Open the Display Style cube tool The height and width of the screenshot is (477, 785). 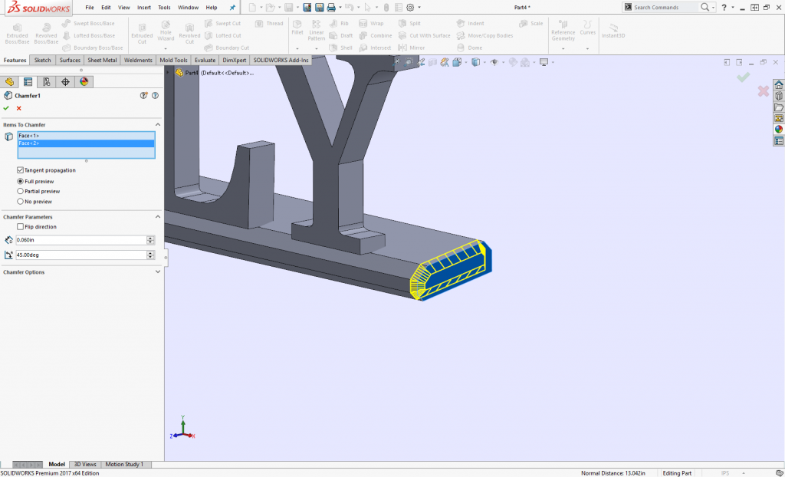pyautogui.click(x=475, y=62)
